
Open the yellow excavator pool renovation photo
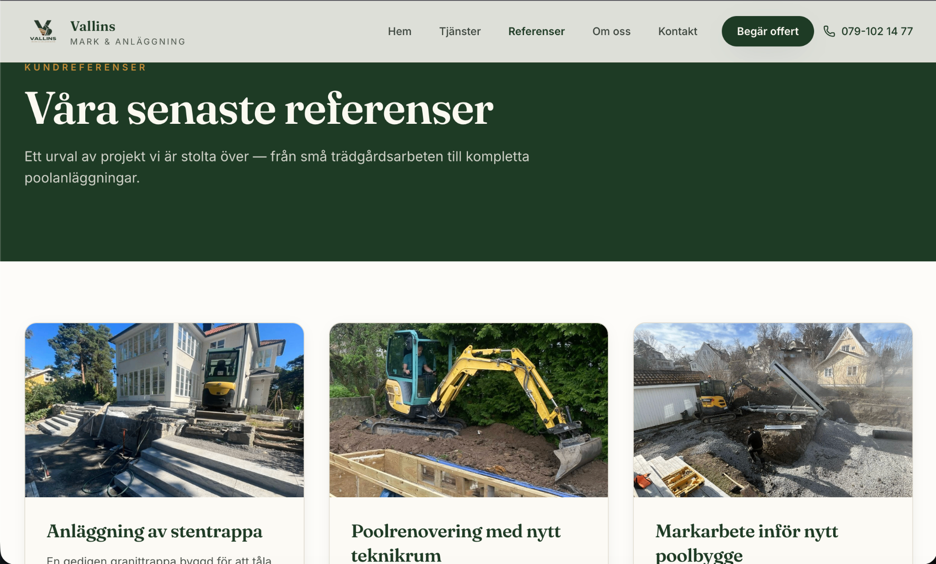coord(468,410)
